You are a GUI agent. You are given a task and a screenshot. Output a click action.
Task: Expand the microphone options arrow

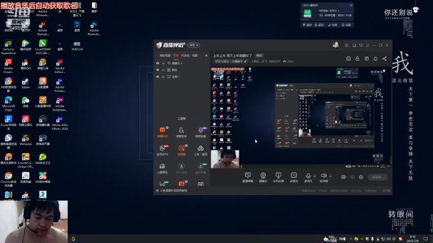click(315, 176)
